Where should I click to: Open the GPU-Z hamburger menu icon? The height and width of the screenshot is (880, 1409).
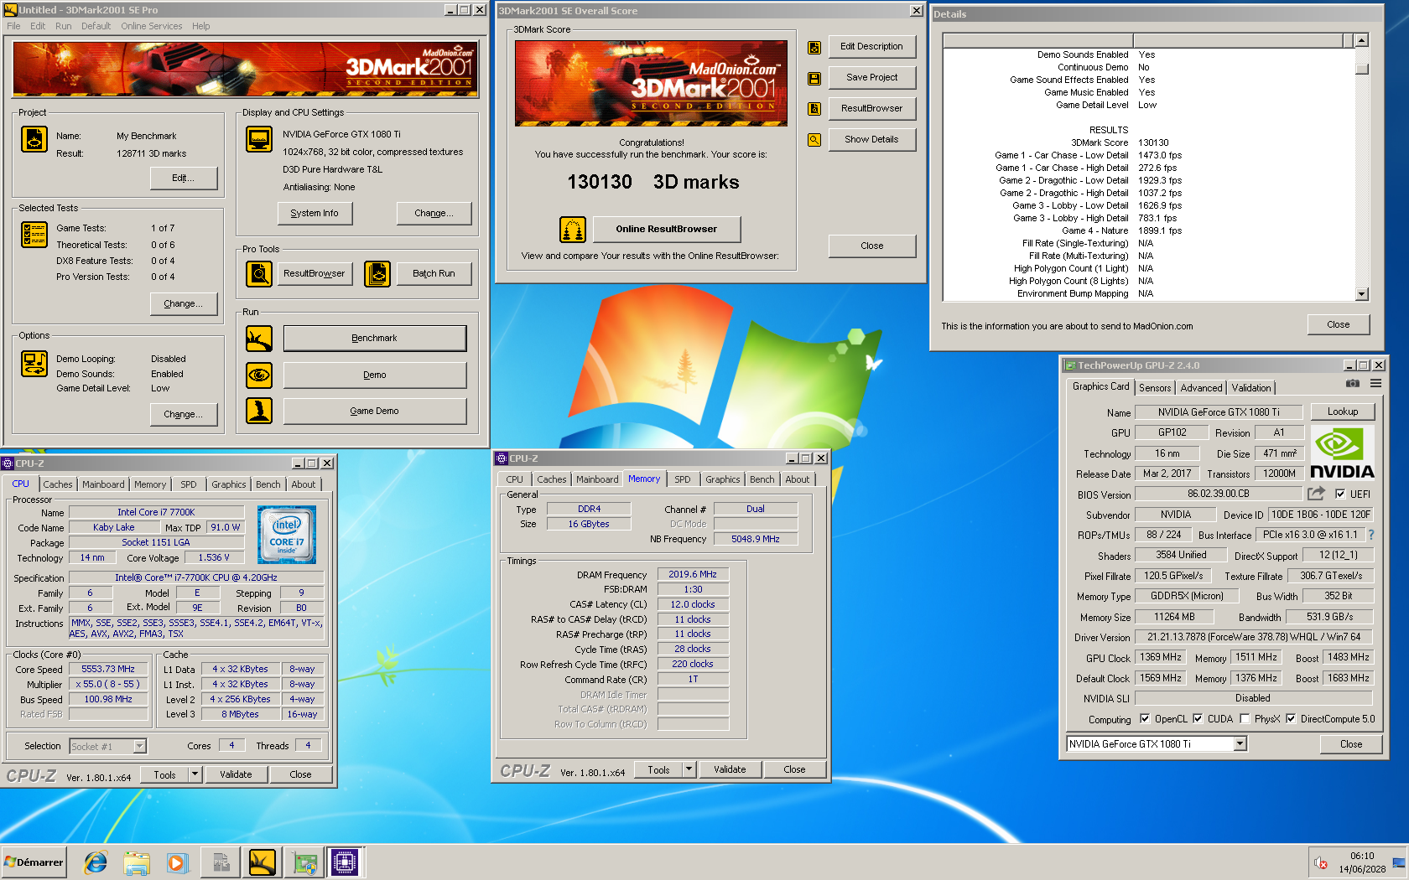(x=1375, y=383)
